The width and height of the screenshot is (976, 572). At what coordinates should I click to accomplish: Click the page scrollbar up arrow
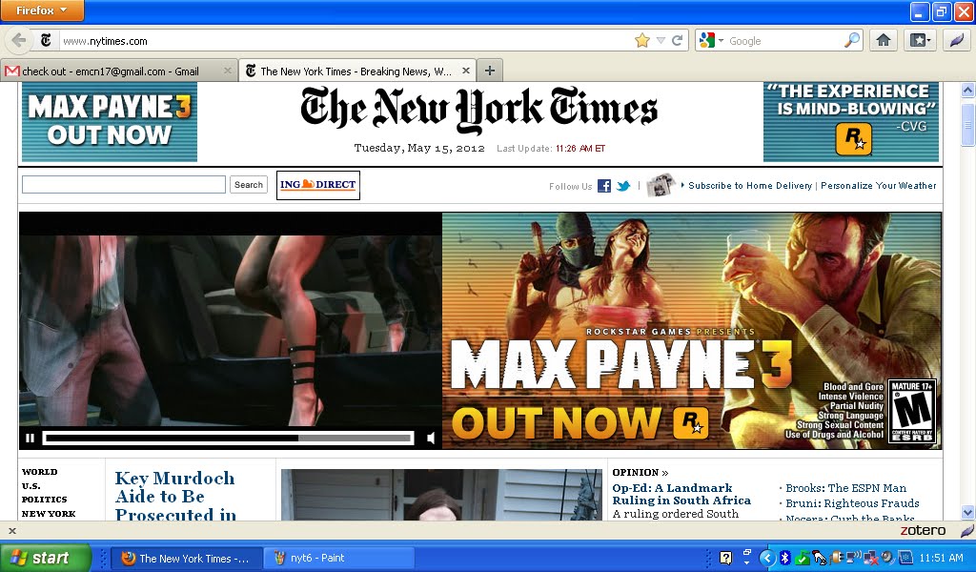point(967,91)
